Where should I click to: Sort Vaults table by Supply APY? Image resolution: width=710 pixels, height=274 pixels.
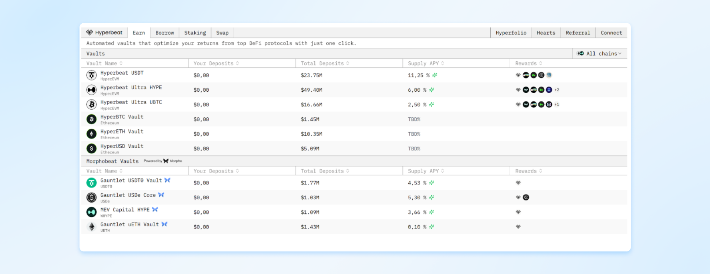pyautogui.click(x=426, y=63)
